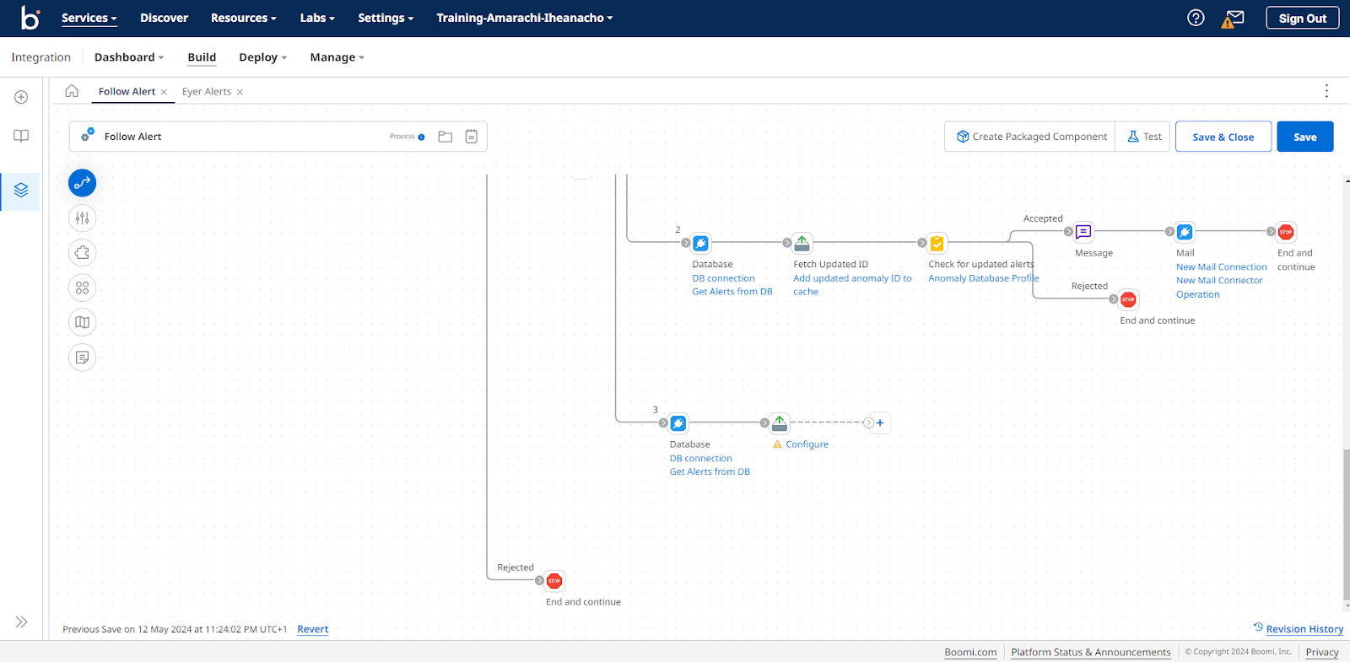The height and width of the screenshot is (662, 1350).
Task: Click the Test button
Action: click(1144, 137)
